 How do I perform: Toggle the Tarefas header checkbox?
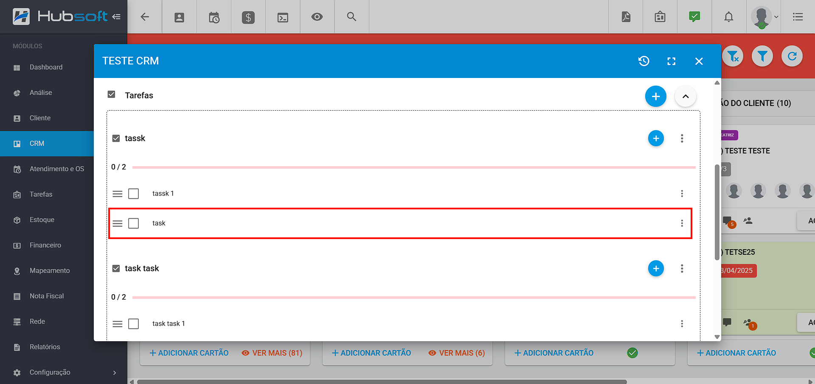[x=111, y=94]
